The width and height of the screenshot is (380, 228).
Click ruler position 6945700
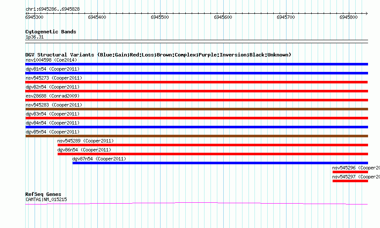pos(286,17)
